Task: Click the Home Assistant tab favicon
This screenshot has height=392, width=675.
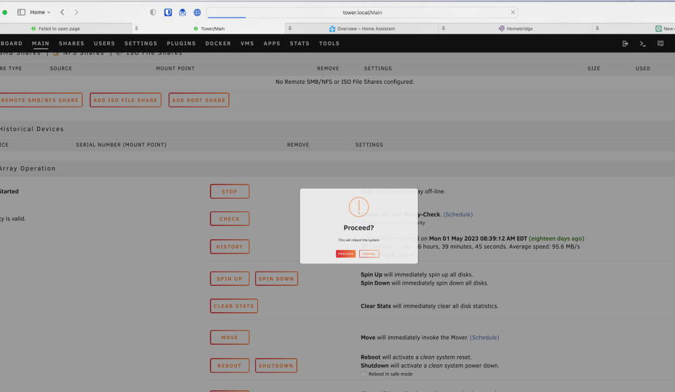Action: pyautogui.click(x=332, y=28)
